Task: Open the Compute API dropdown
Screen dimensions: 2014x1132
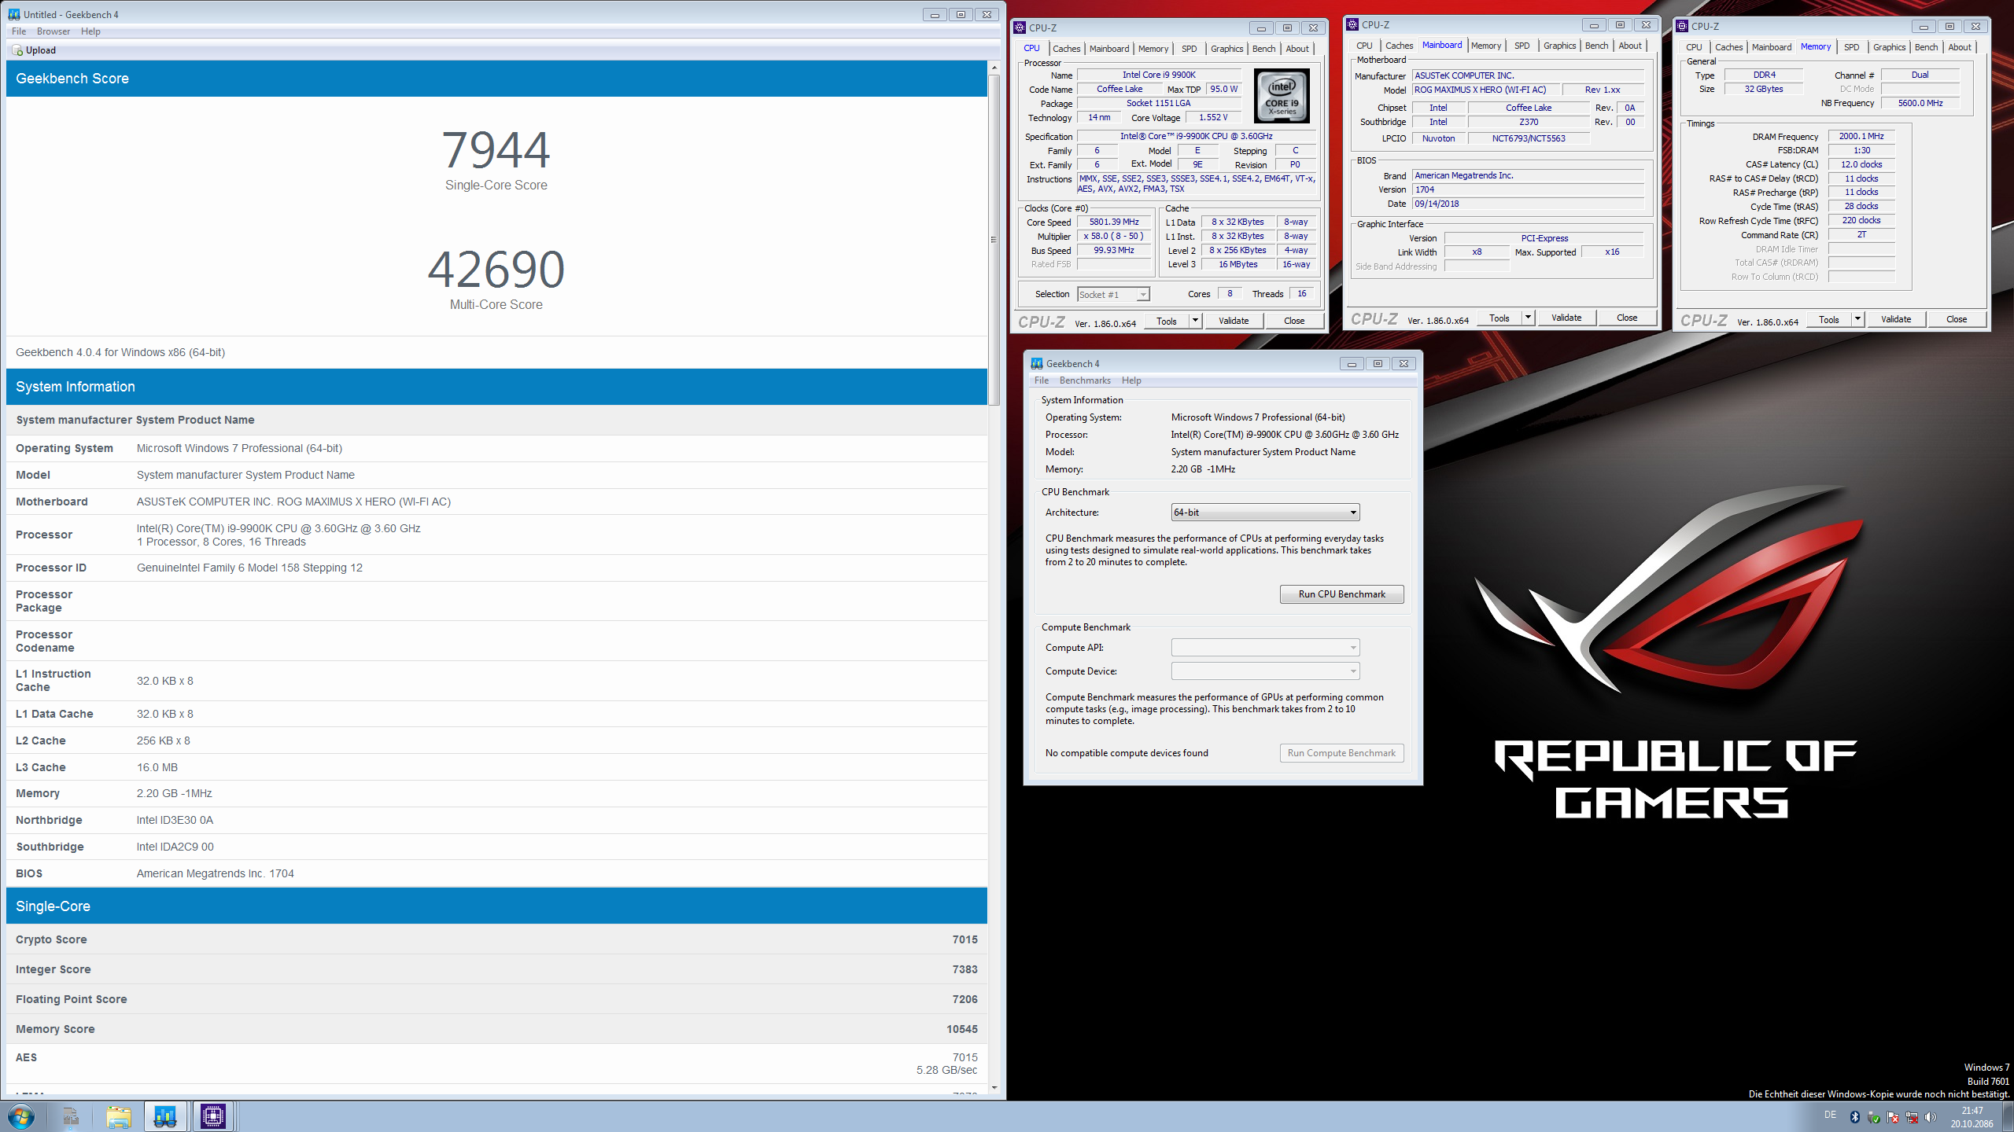Action: (x=1265, y=648)
